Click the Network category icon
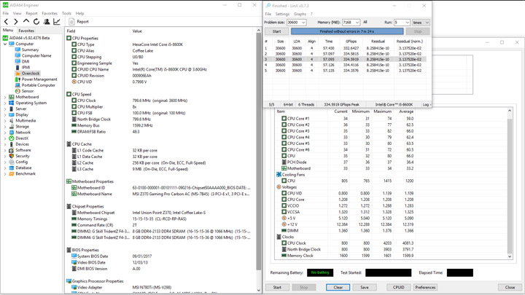 tap(12, 132)
